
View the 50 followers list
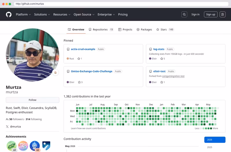16,119
